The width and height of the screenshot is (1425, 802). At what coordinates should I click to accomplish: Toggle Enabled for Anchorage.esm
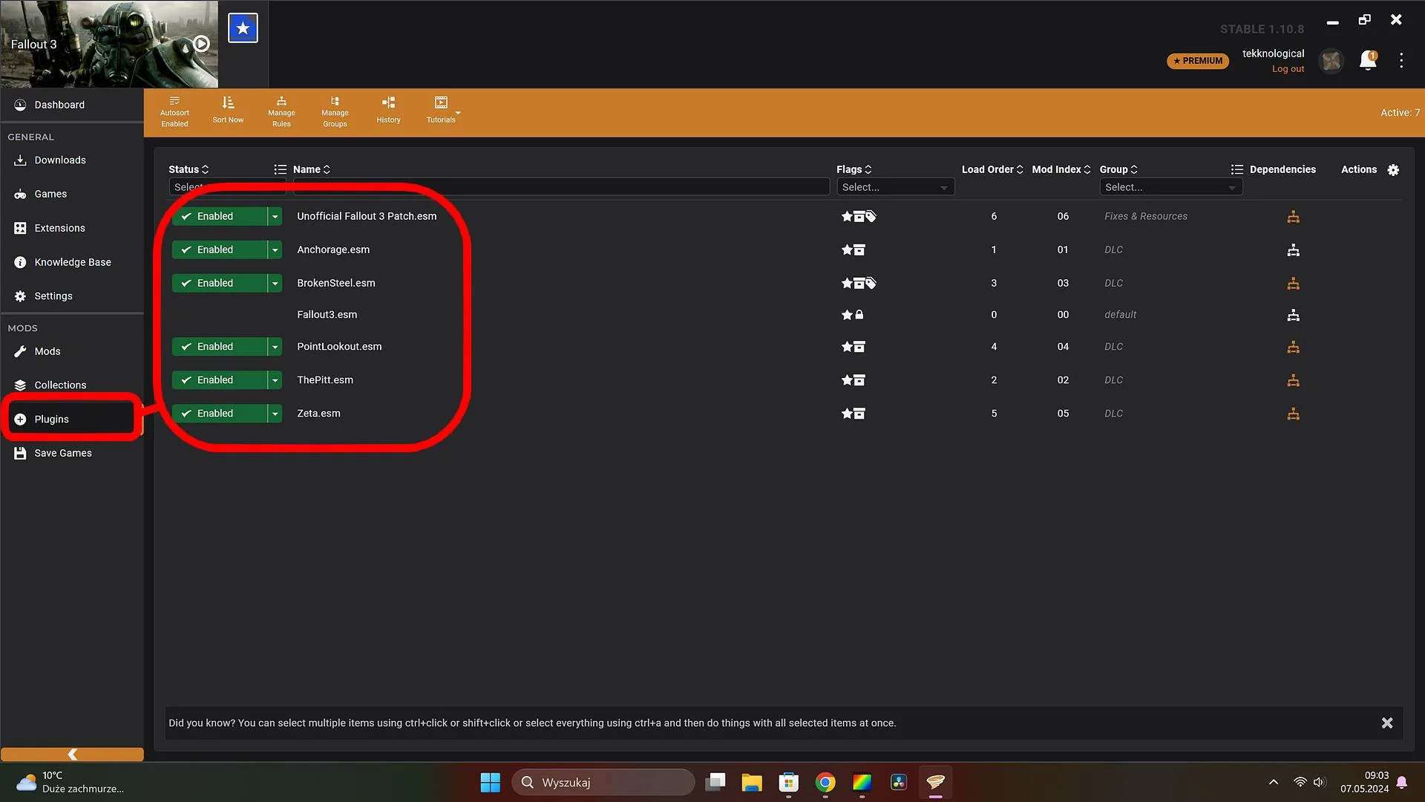(x=219, y=250)
